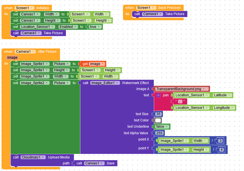Open Location_Sensor1 dropdown beside Latitude
This screenshot has width=244, height=171.
[x=192, y=95]
